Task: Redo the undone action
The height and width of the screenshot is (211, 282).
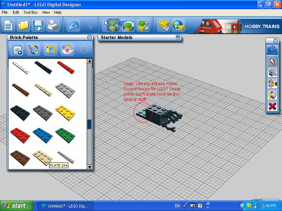Action: coord(88,25)
